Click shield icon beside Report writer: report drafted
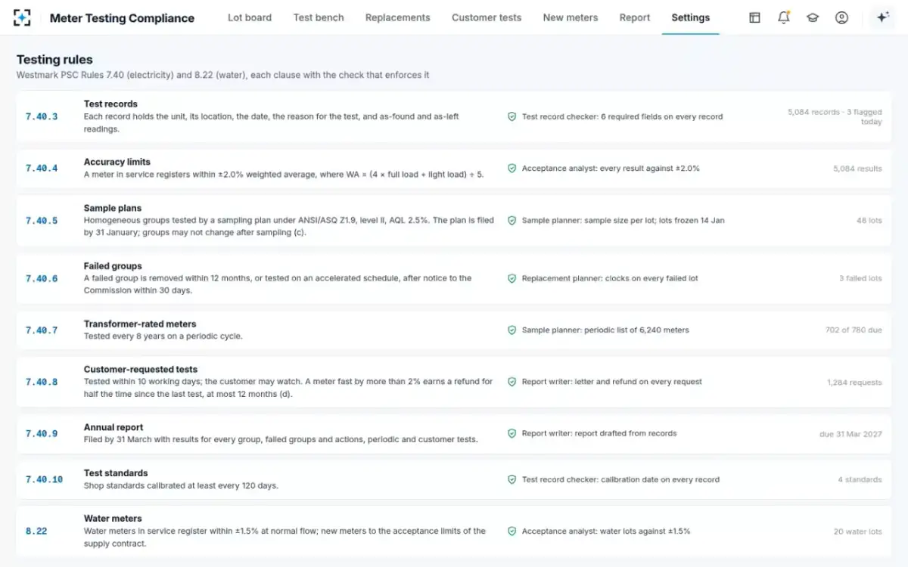 click(512, 434)
